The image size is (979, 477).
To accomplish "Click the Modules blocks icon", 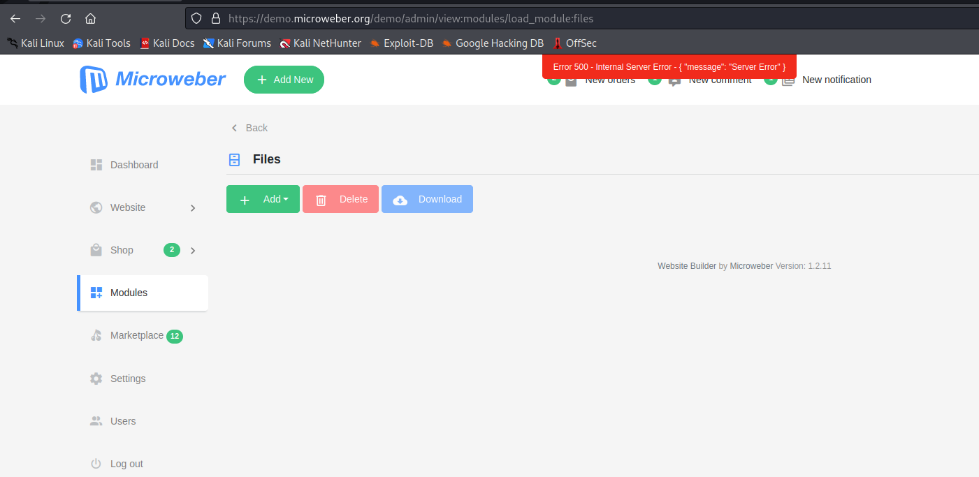I will coord(96,293).
